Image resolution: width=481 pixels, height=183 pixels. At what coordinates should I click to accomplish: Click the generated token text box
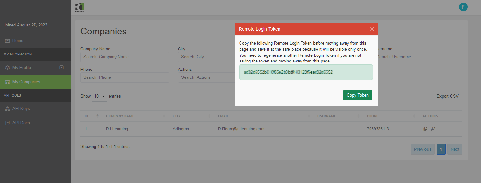click(x=306, y=72)
